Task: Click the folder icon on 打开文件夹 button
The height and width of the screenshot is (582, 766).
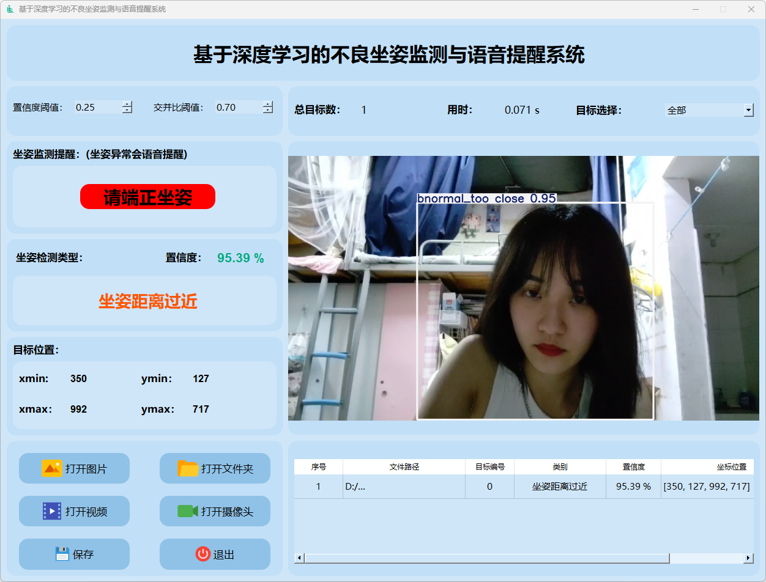Action: pos(188,468)
